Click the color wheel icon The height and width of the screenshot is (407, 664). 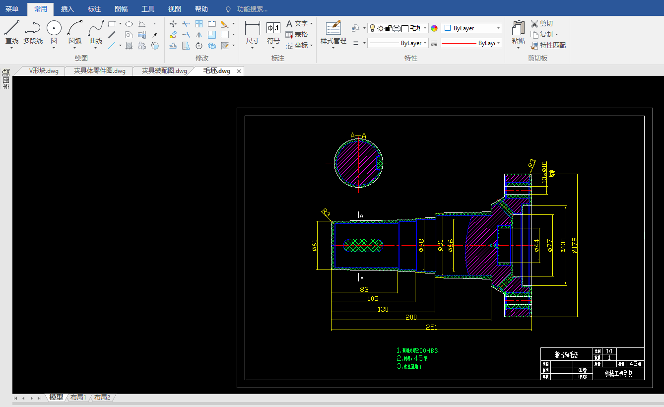point(434,28)
